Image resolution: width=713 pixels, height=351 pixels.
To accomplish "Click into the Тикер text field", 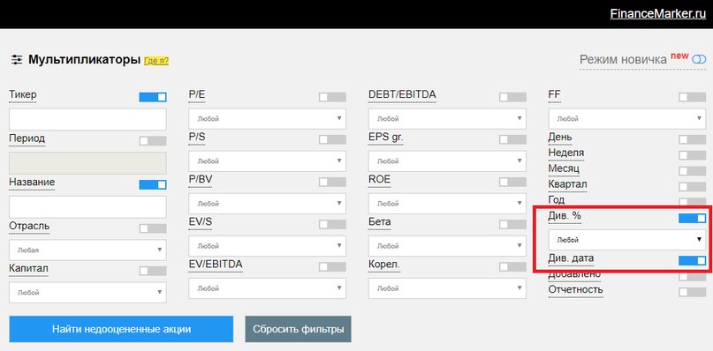I will tap(87, 119).
